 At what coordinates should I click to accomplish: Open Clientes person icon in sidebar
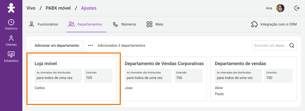11,38
